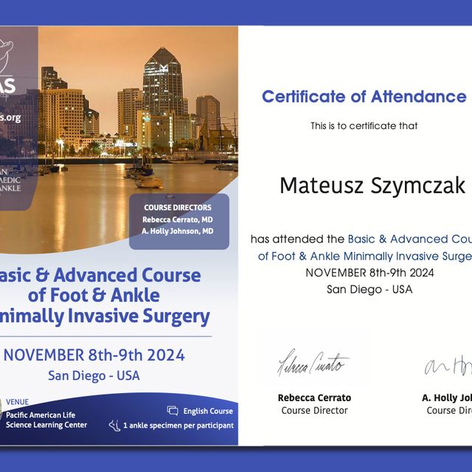Click '1 ankle specimen per participant' text
Viewport: 472px width, 472px height.
(x=178, y=426)
